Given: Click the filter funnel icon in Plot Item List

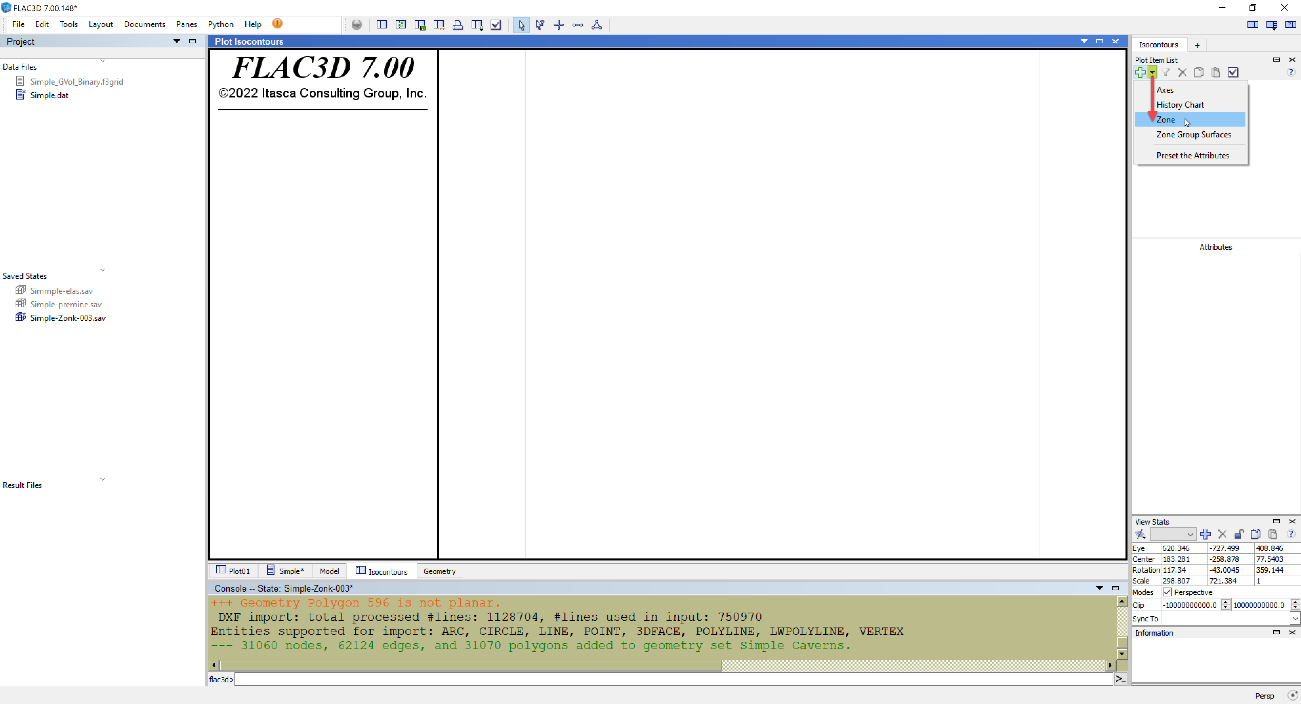Looking at the screenshot, I should [x=1165, y=72].
